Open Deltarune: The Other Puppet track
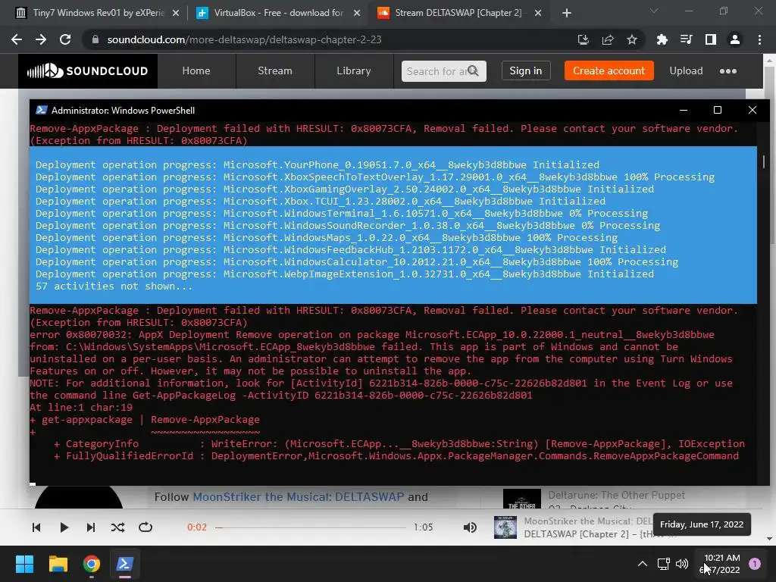This screenshot has height=582, width=776. coord(616,495)
